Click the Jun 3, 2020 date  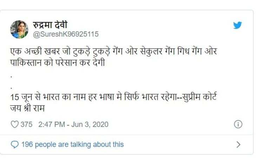click(90, 124)
